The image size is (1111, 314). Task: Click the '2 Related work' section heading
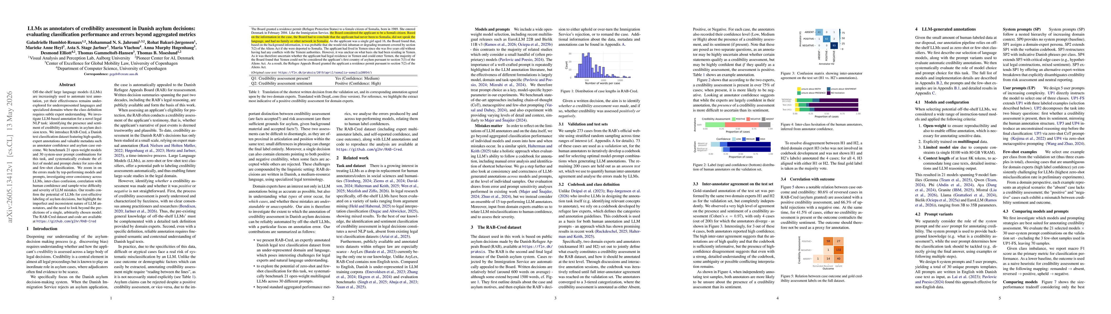pos(352,158)
